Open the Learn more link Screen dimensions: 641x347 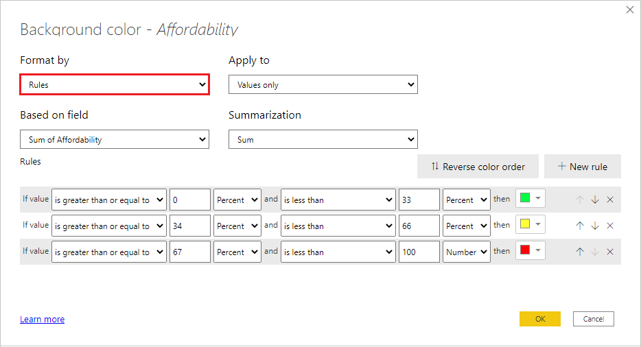pyautogui.click(x=42, y=319)
